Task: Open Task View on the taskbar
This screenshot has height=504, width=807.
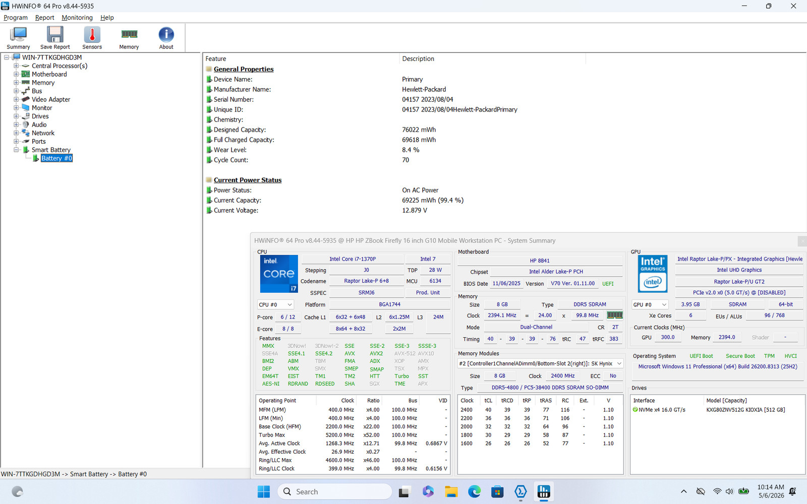Action: 404,491
